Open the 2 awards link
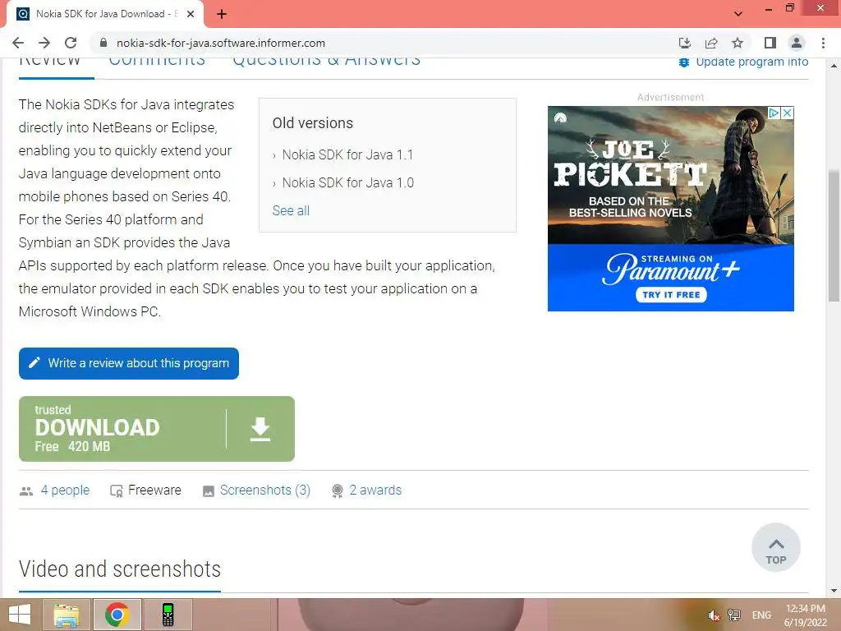 [375, 490]
